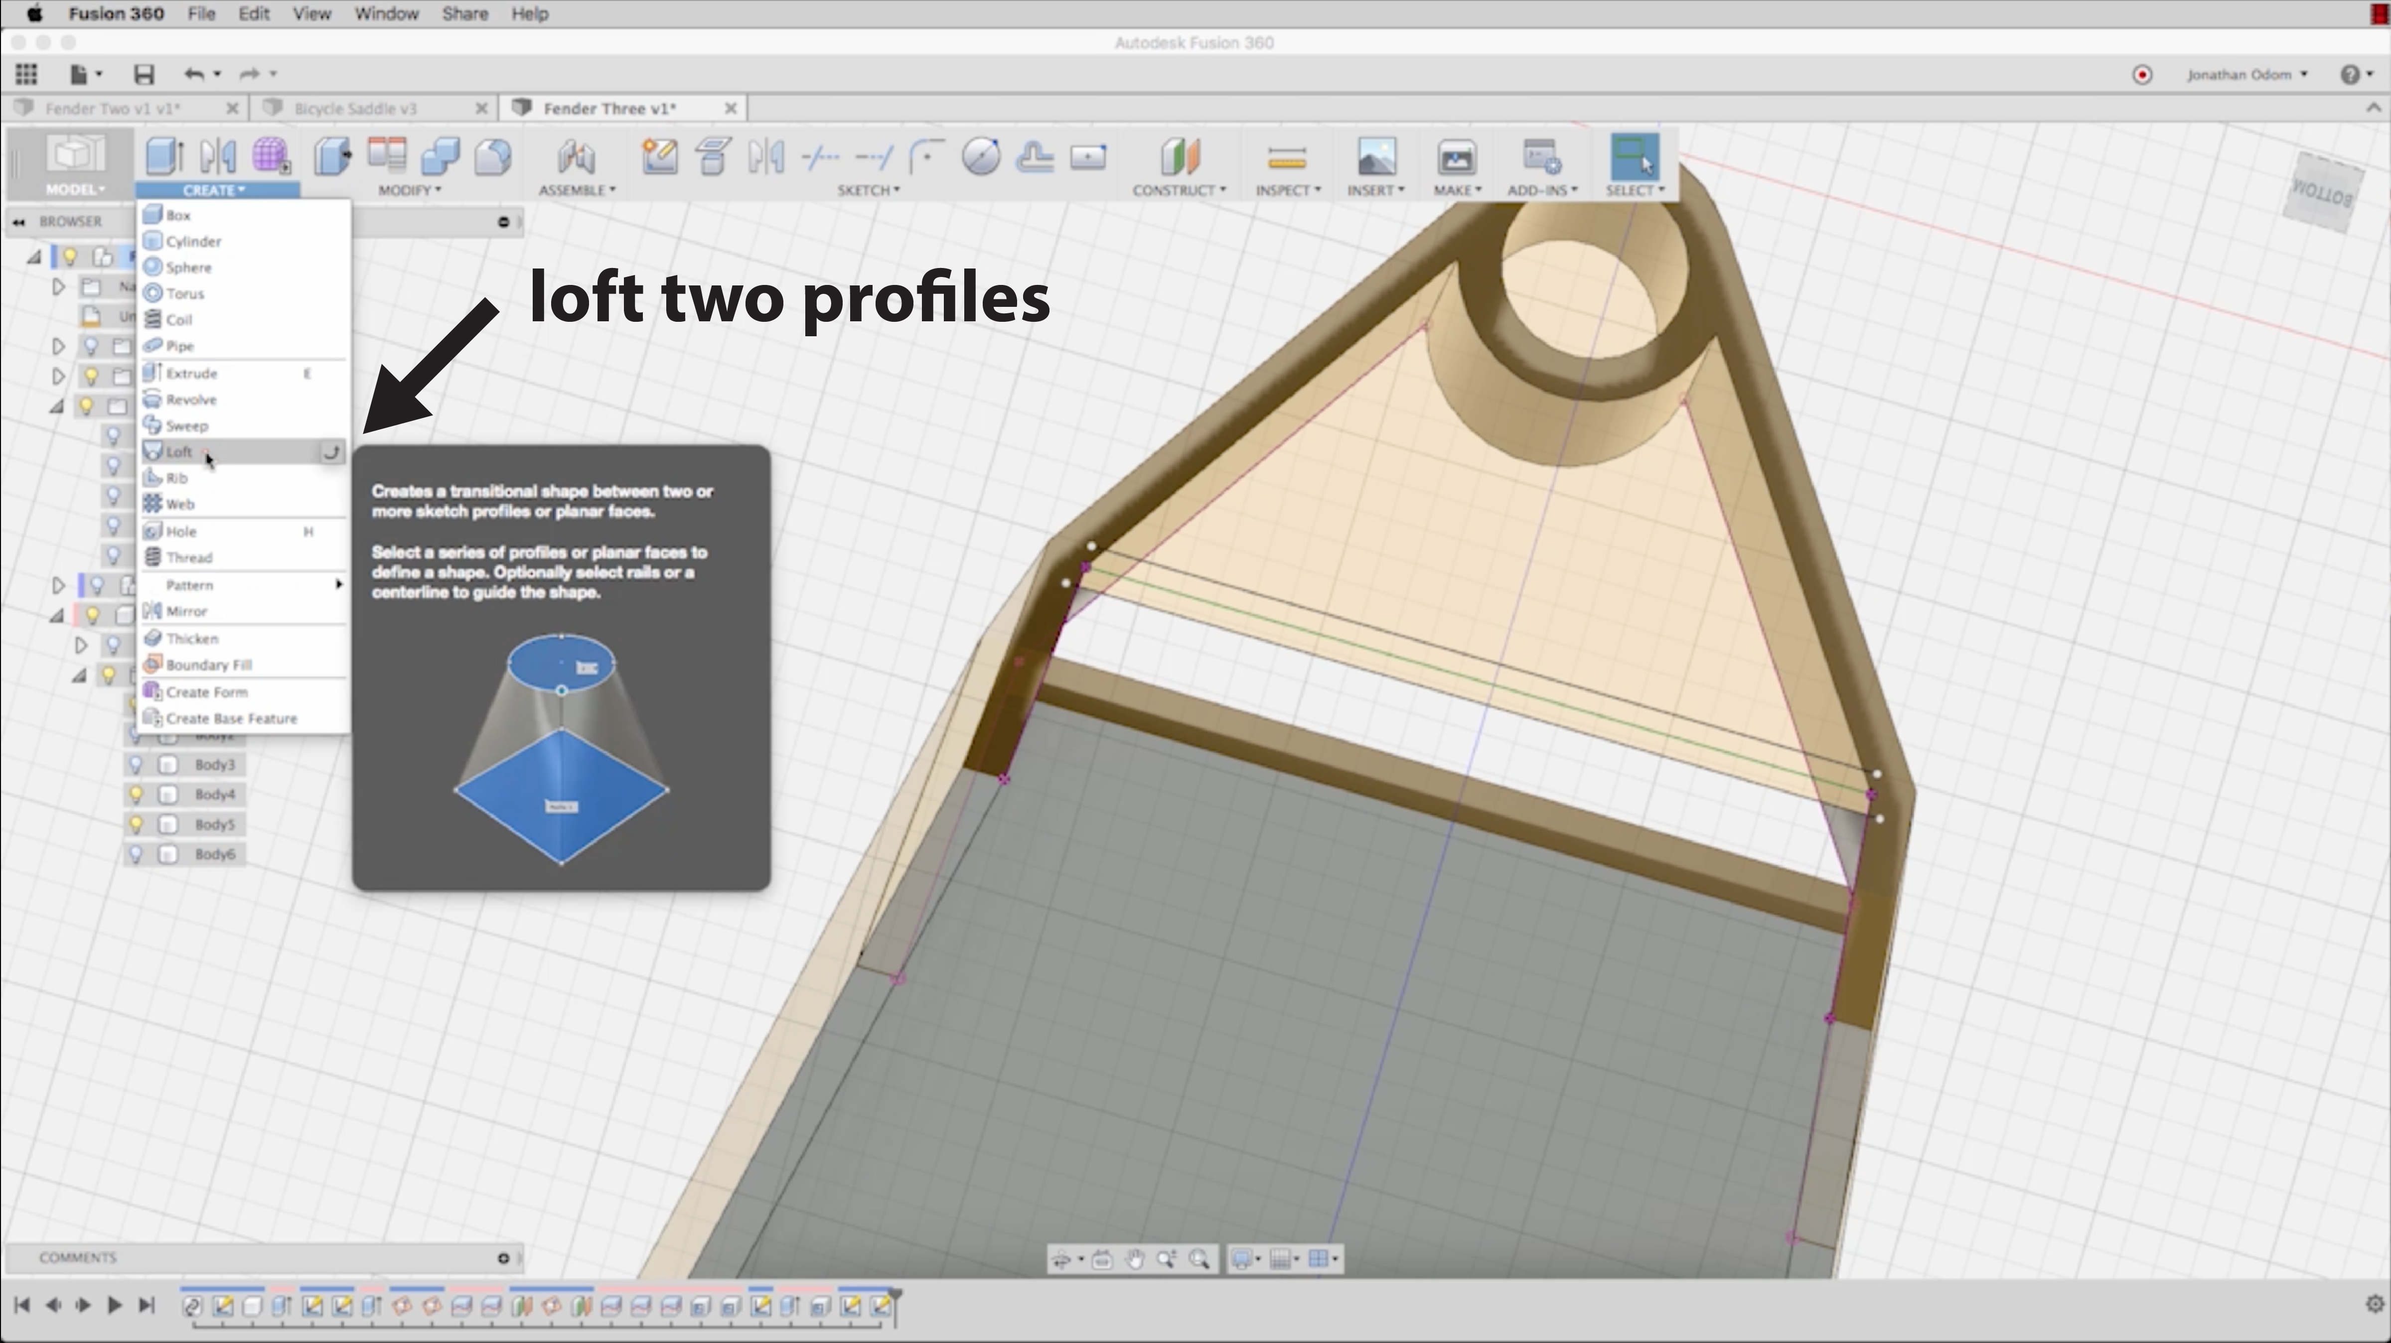Choose Loft from the Create menu
This screenshot has width=2391, height=1343.
tap(179, 452)
